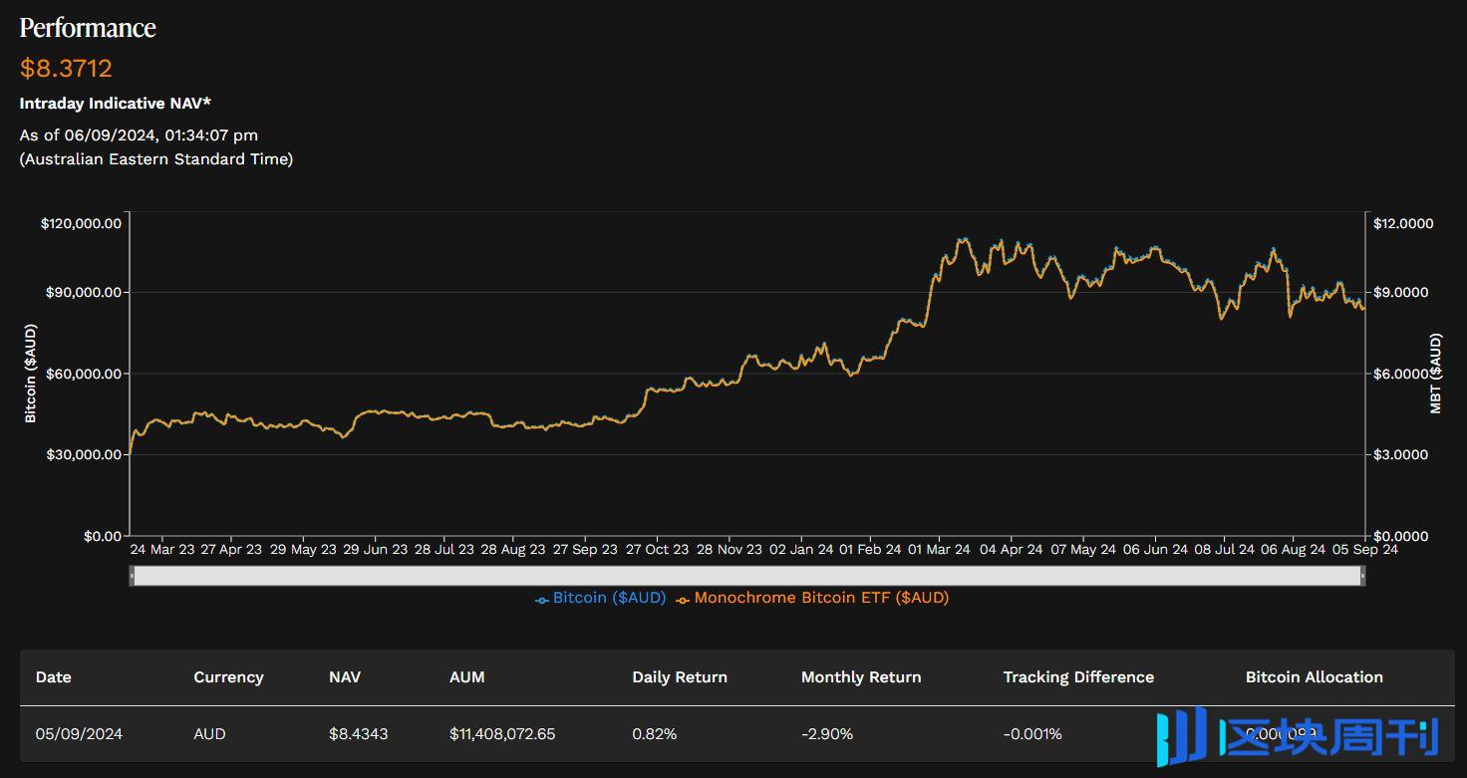Click the 29 Jun 23 x-axis label
Viewport: 1467px width, 778px height.
375,549
